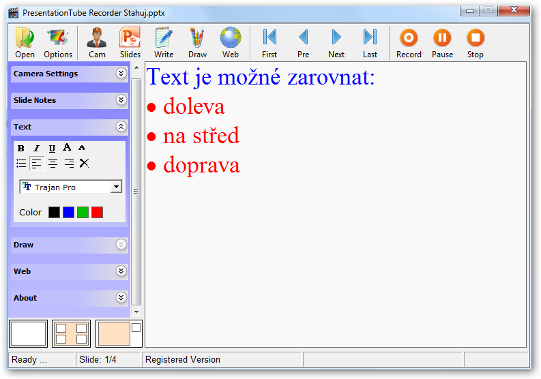The height and width of the screenshot is (379, 541).
Task: Click sidebar scrollbar up arrow
Action: (x=136, y=67)
